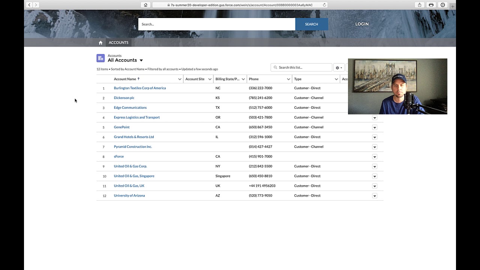Click the printer icon in toolbar

(x=431, y=5)
